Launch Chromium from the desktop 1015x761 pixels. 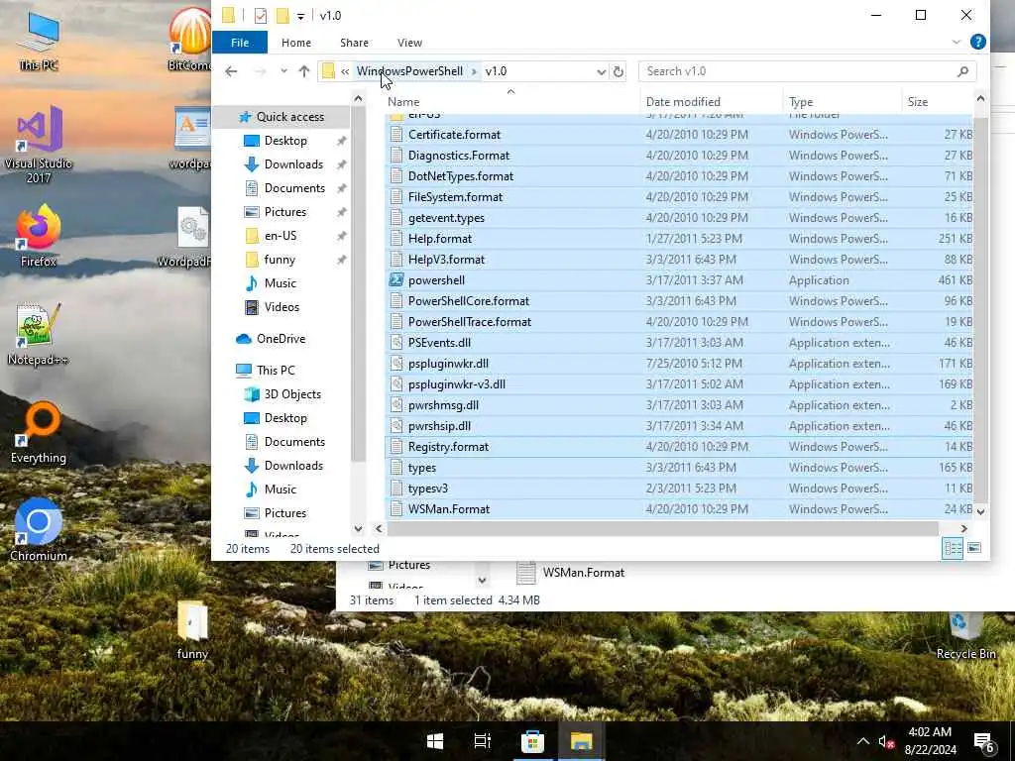[39, 531]
